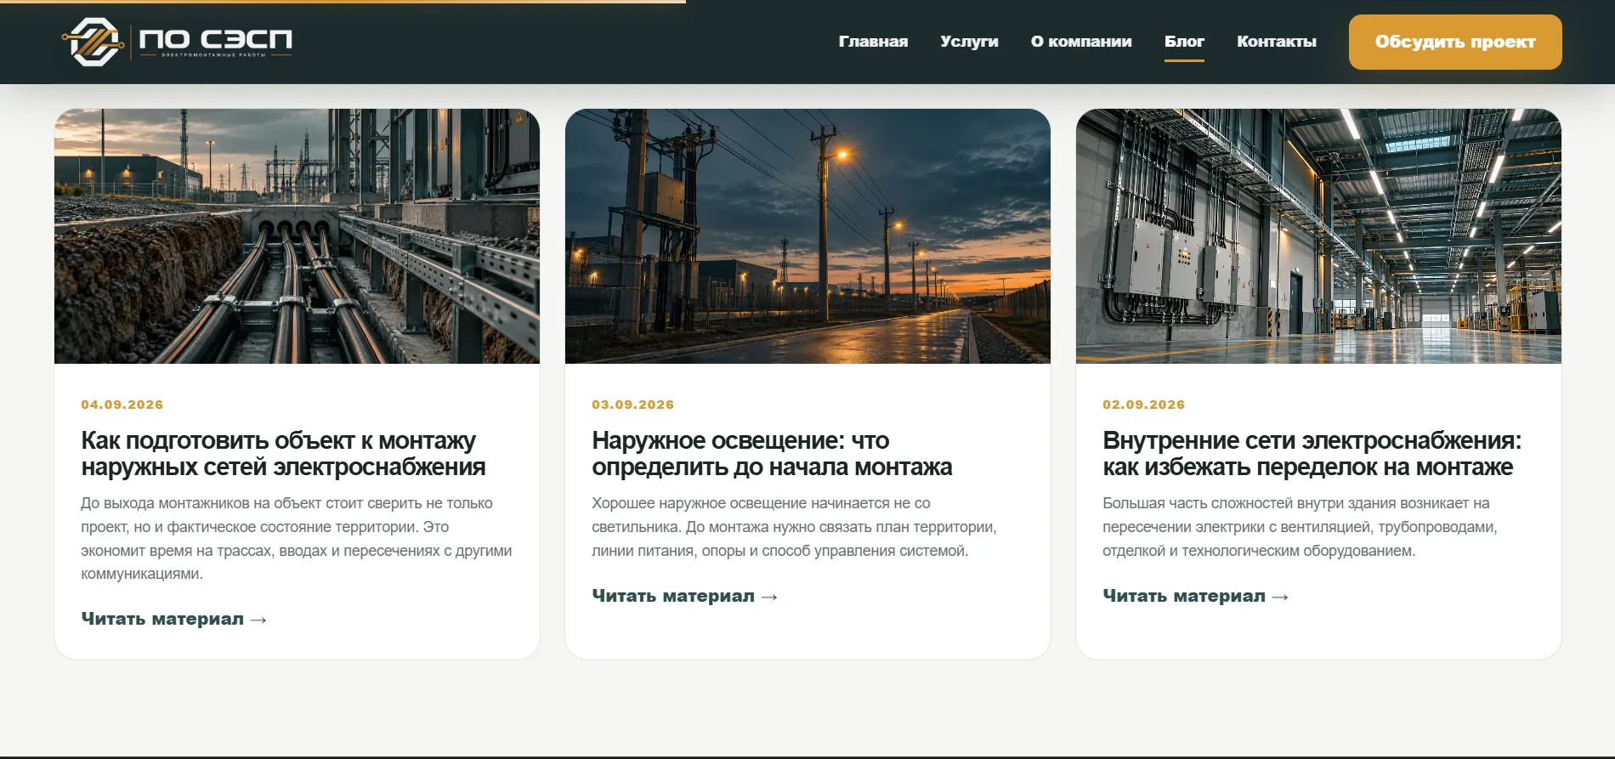The image size is (1615, 759).
Task: Select the Блог menu item
Action: tap(1184, 42)
